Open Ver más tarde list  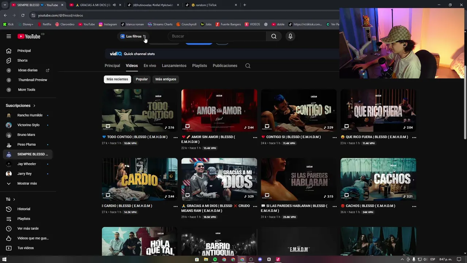tap(28, 228)
